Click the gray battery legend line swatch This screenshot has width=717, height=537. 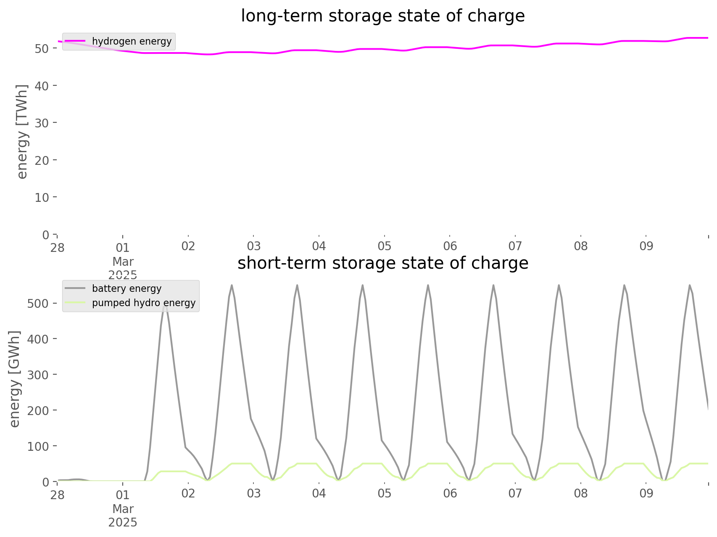click(x=76, y=288)
